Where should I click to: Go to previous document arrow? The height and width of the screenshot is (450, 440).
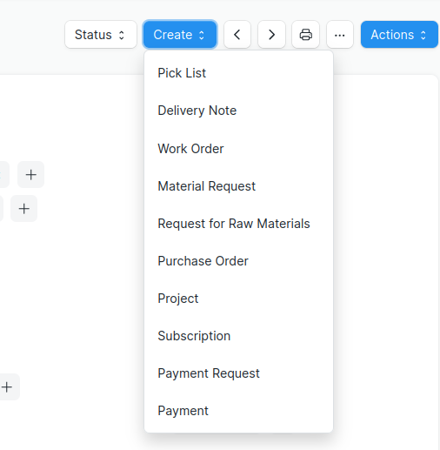tap(237, 35)
